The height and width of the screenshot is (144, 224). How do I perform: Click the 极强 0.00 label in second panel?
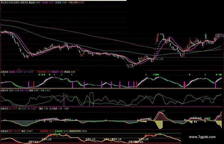click(70, 72)
